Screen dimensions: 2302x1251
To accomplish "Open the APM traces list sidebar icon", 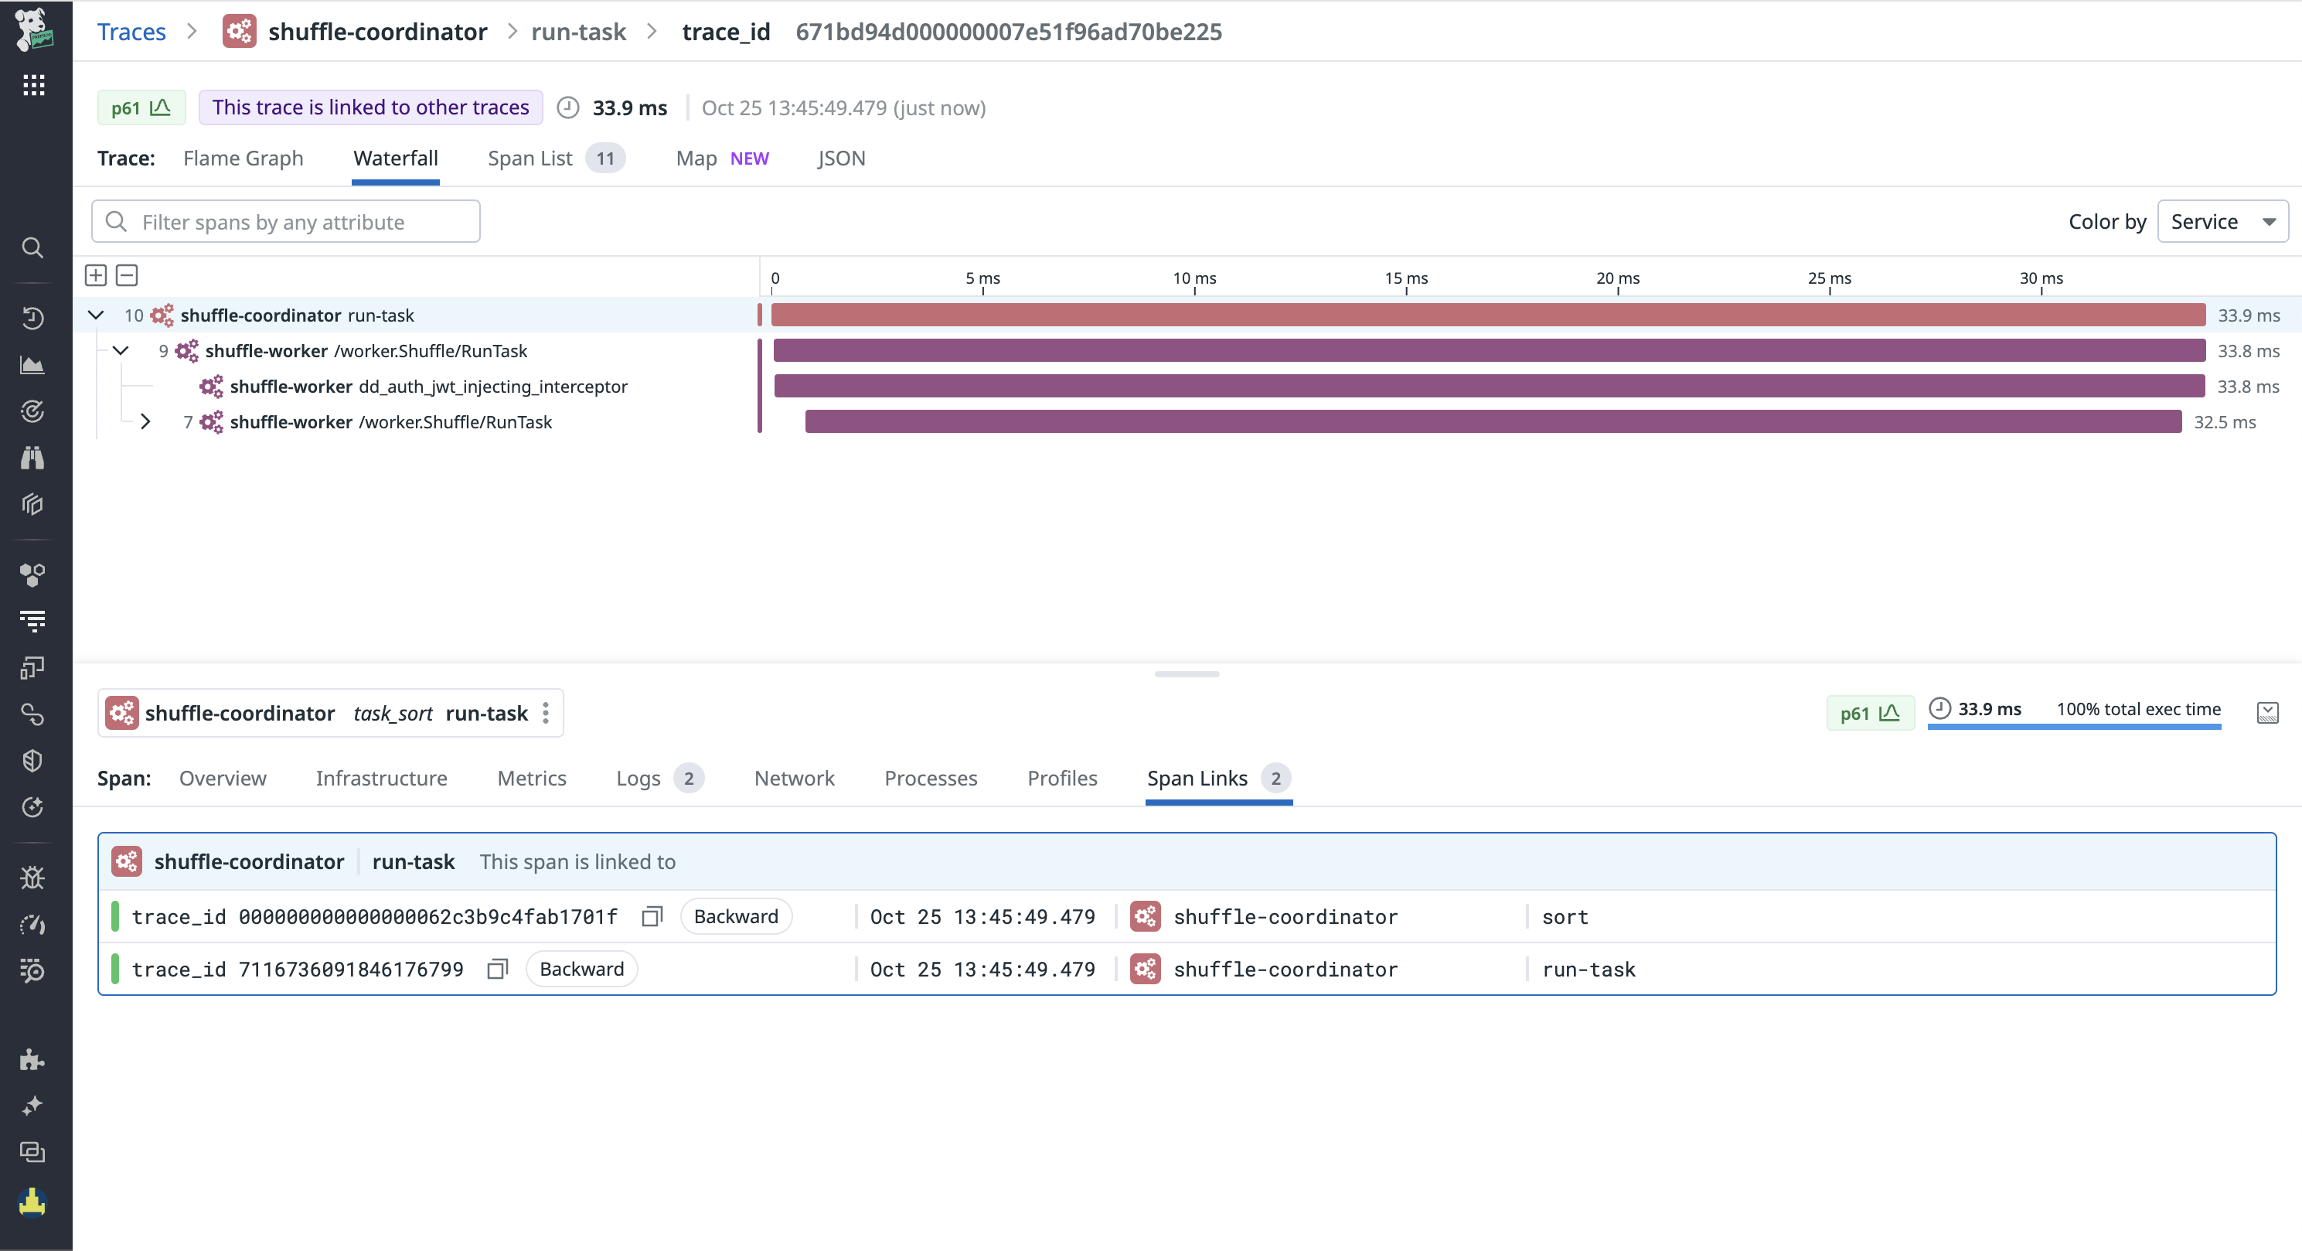I will tap(33, 621).
